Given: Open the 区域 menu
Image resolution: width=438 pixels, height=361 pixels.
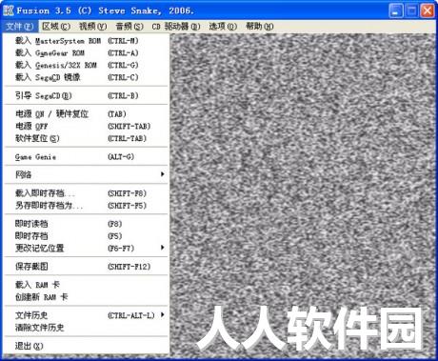Looking at the screenshot, I should coord(56,27).
